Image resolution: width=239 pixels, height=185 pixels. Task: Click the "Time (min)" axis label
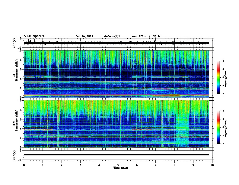pyautogui.click(x=121, y=168)
